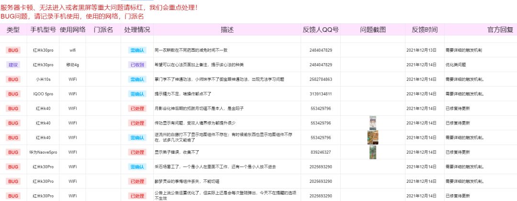Select the 反馈人QQ号 column header
The image size is (517, 201).
tap(321, 30)
